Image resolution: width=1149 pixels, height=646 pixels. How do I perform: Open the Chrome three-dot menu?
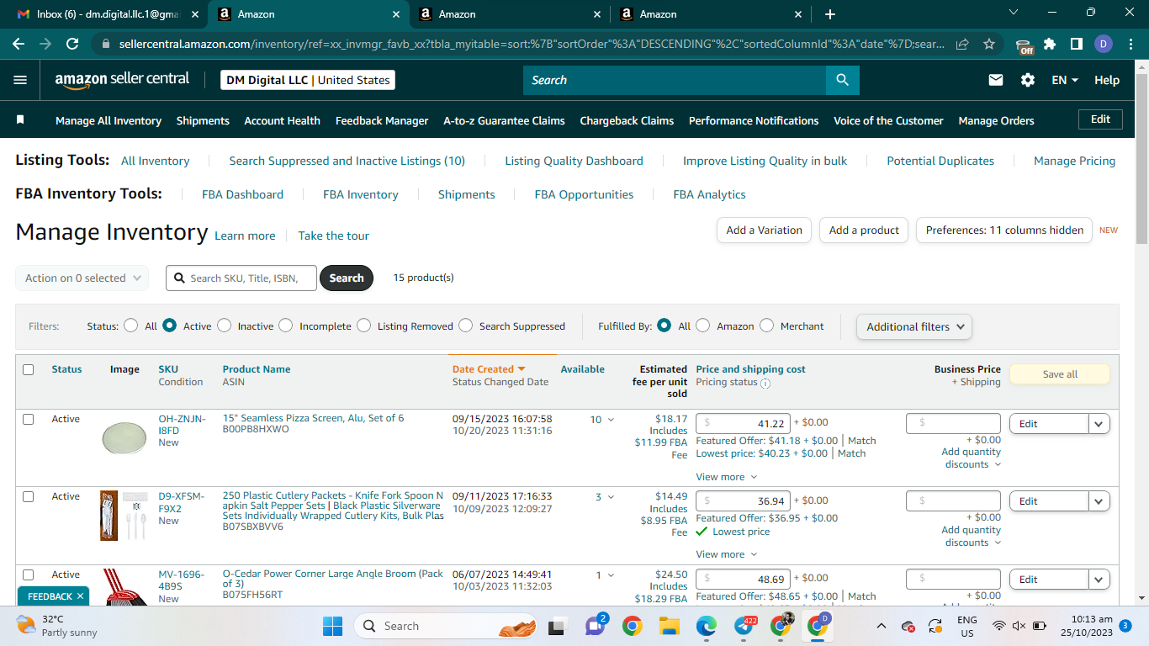(1130, 44)
